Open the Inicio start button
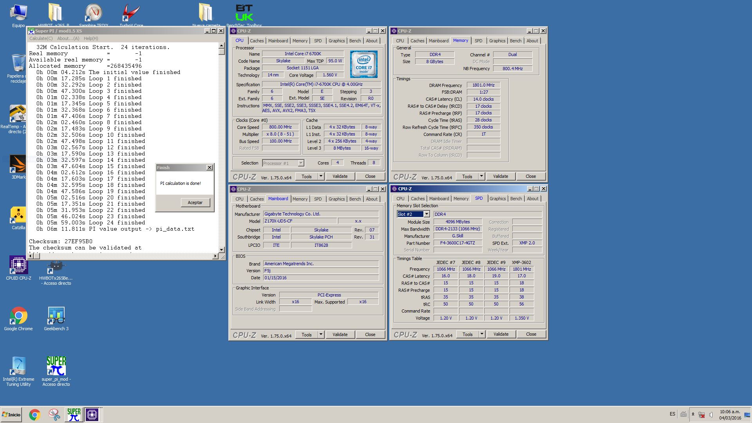 coord(11,415)
